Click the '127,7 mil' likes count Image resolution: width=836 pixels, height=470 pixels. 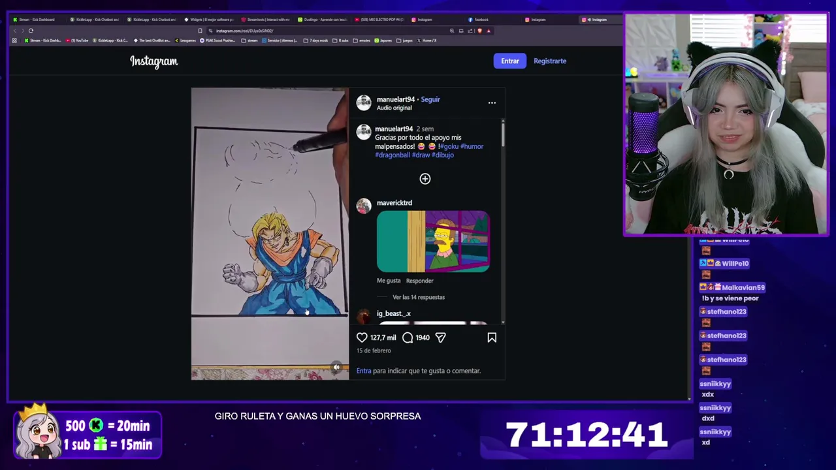(x=383, y=337)
